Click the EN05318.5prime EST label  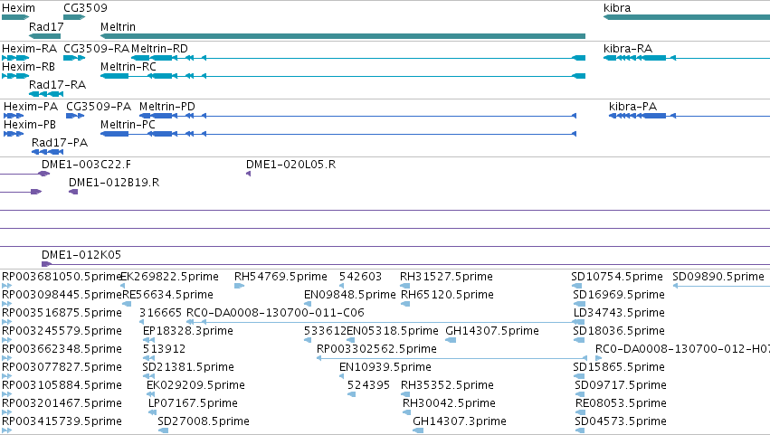(393, 331)
